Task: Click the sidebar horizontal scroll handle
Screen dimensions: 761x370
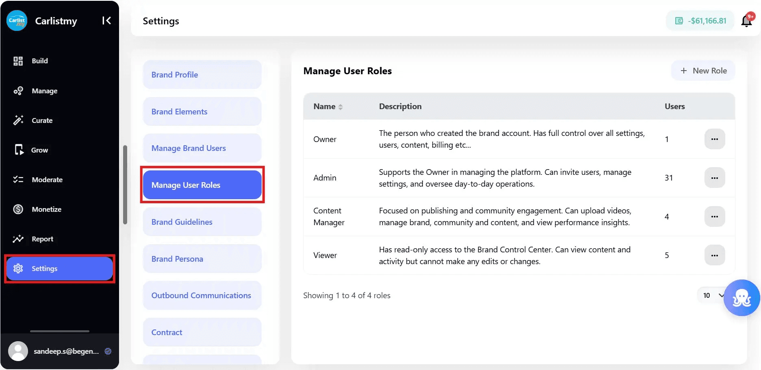Action: pyautogui.click(x=60, y=331)
